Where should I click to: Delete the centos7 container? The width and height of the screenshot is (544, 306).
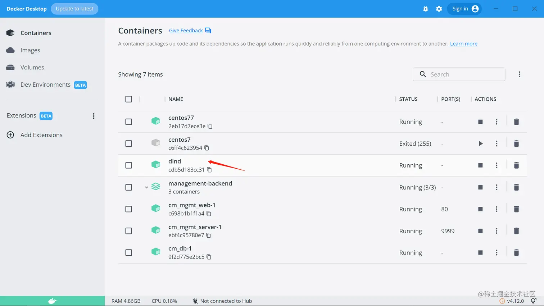pos(516,143)
